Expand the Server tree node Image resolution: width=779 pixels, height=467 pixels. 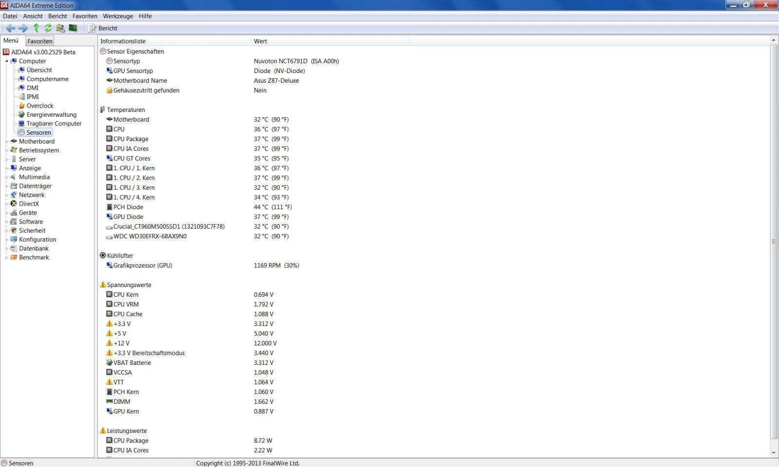point(7,160)
